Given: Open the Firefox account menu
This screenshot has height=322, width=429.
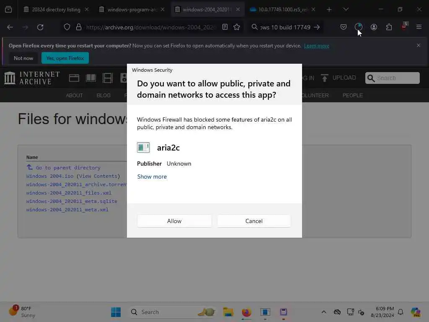Looking at the screenshot, I should tap(374, 27).
